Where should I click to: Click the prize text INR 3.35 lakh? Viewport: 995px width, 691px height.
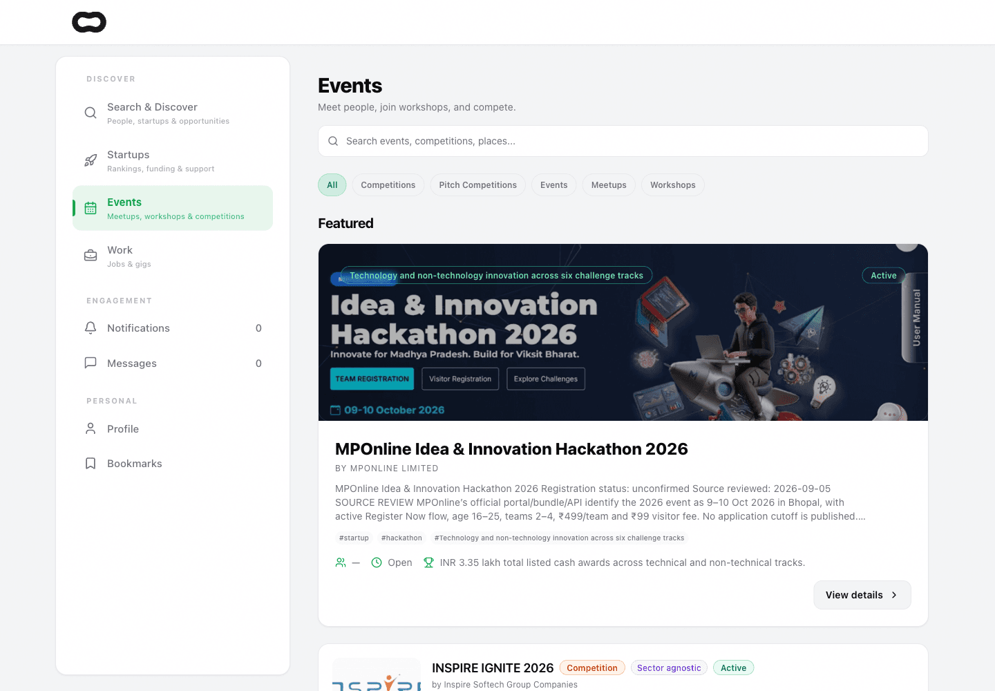[623, 562]
